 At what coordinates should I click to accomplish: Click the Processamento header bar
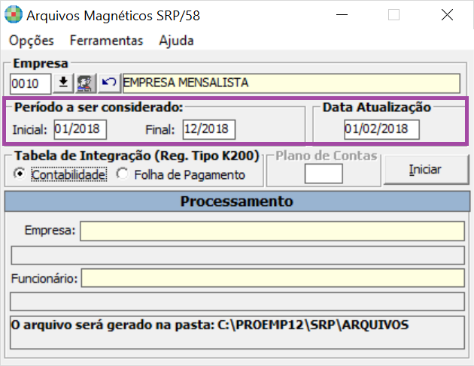237,201
